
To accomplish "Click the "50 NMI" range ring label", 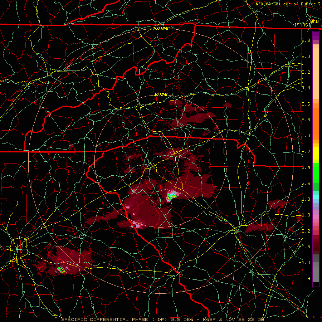I will [161, 94].
